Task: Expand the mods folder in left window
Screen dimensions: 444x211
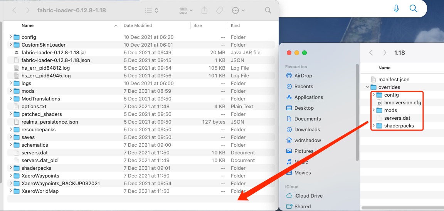Action: click(x=11, y=91)
